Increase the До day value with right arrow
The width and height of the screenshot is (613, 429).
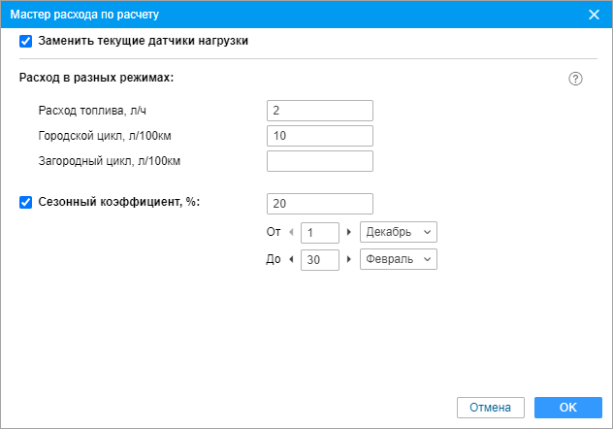tap(348, 260)
